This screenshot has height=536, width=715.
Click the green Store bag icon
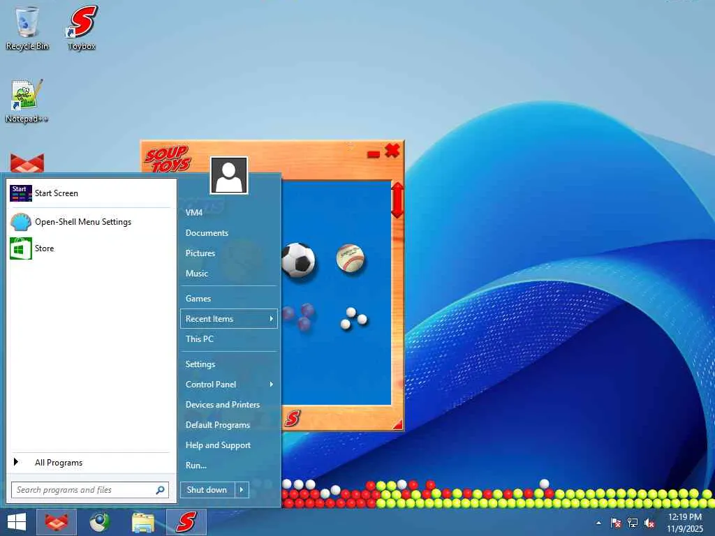pos(21,248)
